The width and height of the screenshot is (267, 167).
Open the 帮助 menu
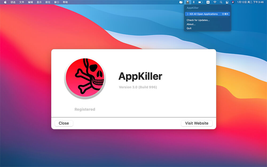(65, 2)
